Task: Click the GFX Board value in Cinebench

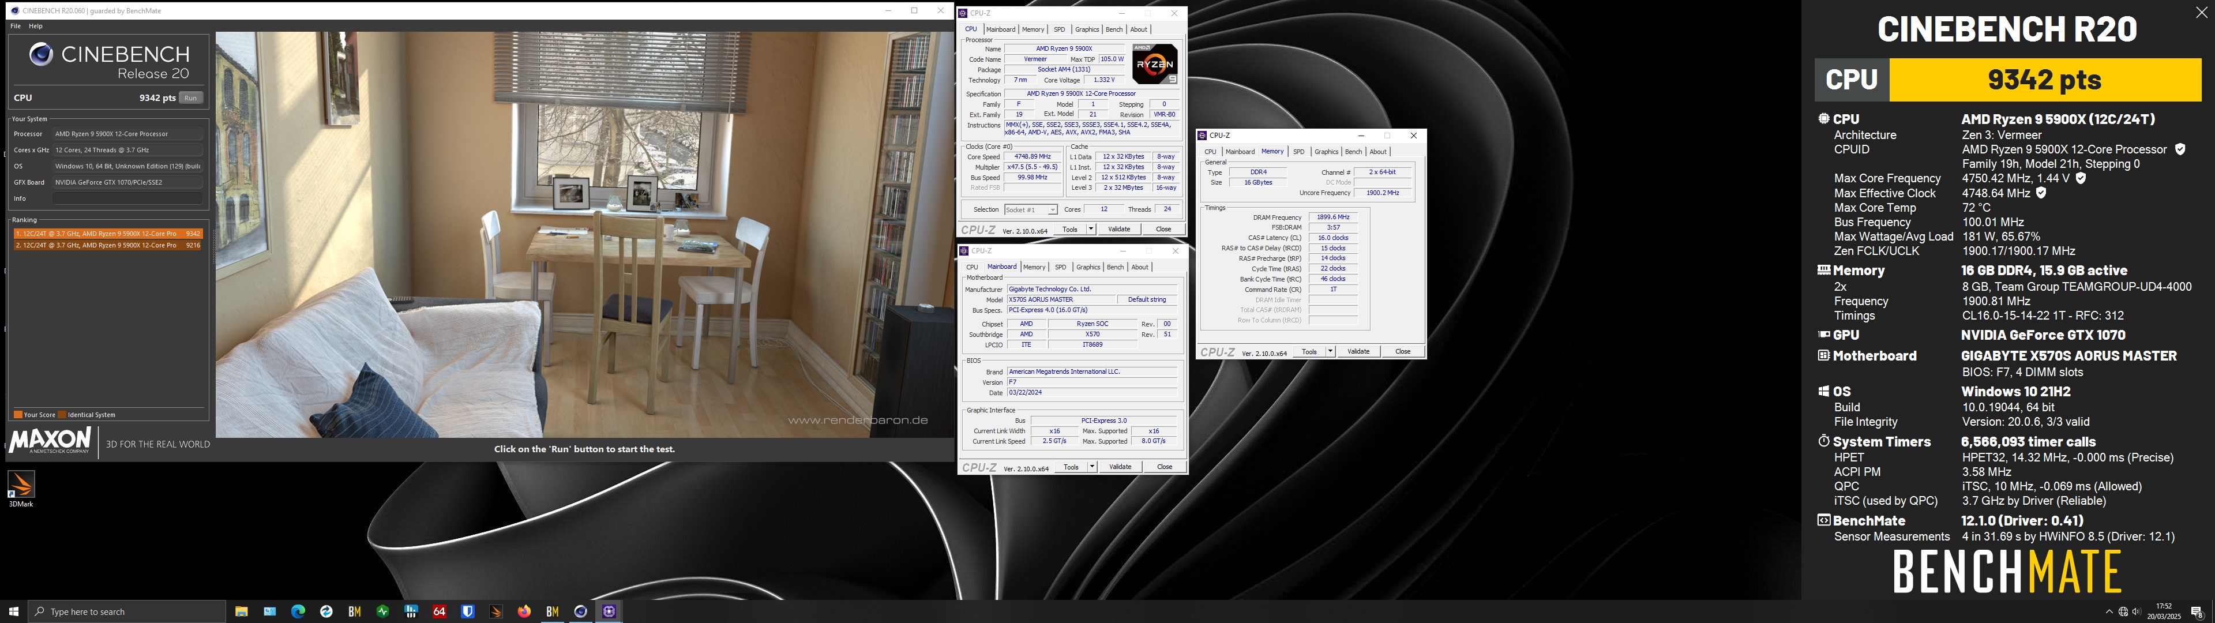Action: pyautogui.click(x=127, y=182)
